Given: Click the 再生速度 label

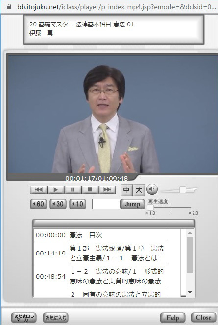Looking at the screenshot, I should pyautogui.click(x=158, y=202).
